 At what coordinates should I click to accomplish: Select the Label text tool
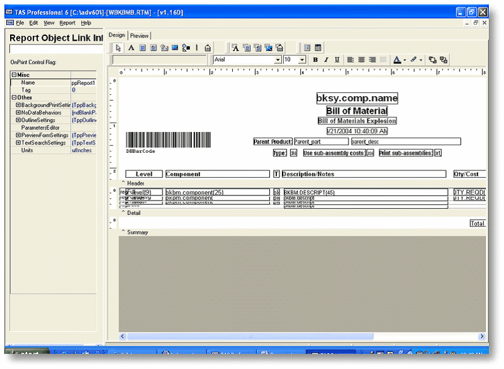131,48
